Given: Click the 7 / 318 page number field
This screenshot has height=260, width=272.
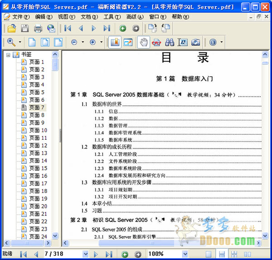Looking at the screenshot, I should pos(63,254).
